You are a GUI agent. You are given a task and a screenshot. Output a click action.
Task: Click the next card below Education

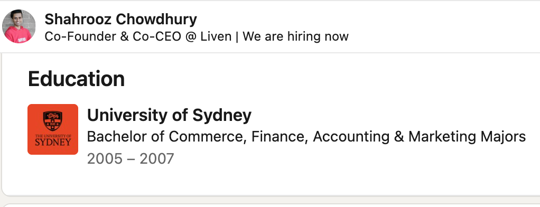point(271,205)
